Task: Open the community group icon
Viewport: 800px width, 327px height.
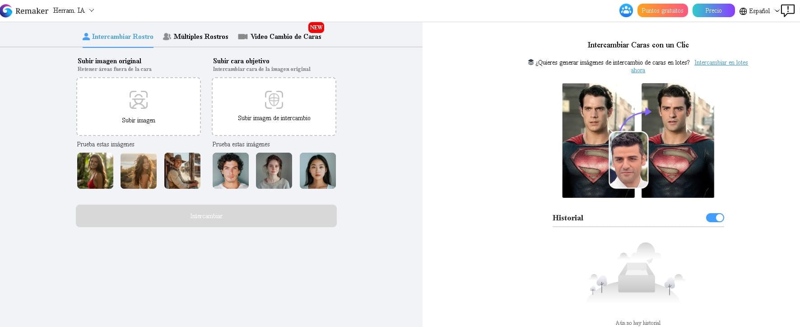Action: tap(626, 10)
